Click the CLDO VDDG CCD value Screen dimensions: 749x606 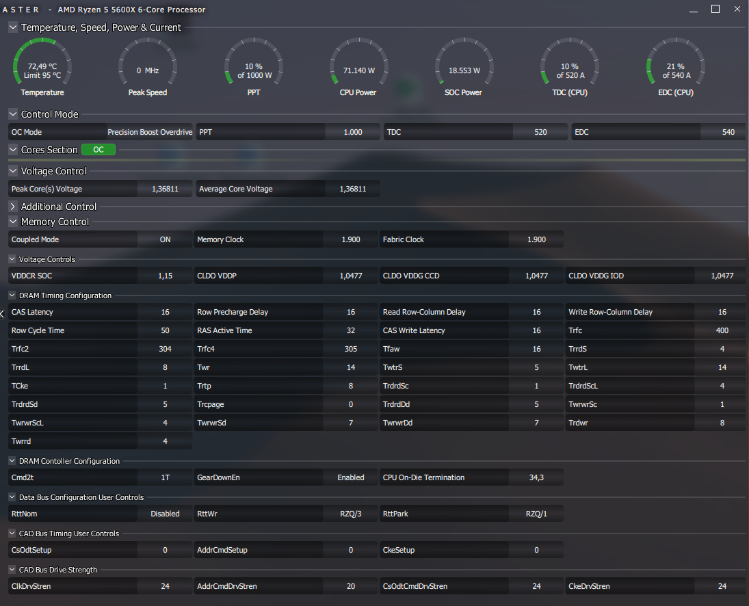[x=536, y=276]
